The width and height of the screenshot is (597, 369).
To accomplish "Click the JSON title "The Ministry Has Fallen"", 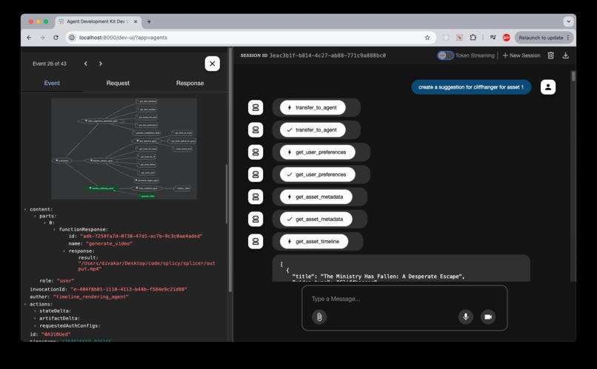I will point(392,277).
